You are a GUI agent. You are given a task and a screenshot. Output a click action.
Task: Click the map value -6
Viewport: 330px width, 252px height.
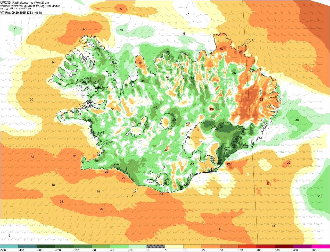[15, 28]
